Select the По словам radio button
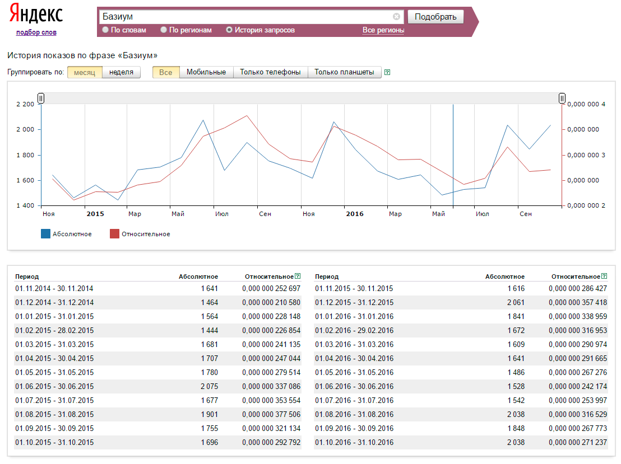 pos(105,30)
